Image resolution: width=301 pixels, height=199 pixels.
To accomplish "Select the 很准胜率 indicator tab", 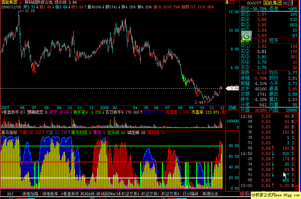I will coord(50,194).
